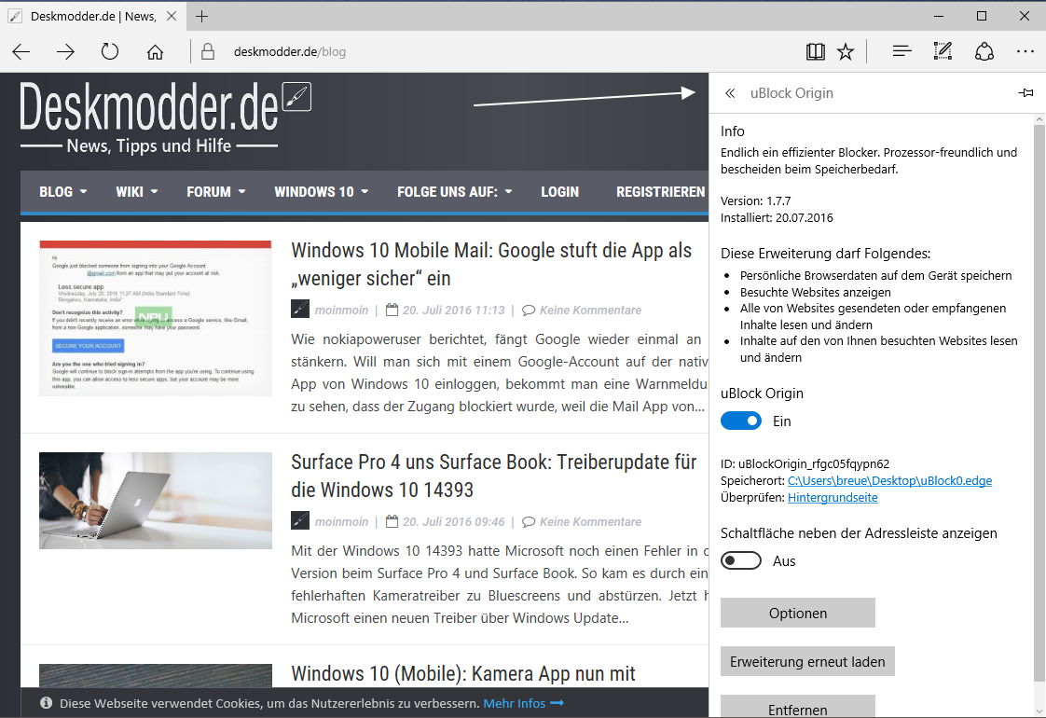Viewport: 1046px width, 718px height.
Task: Click the 'Info' heading in the uBlock pane
Action: [733, 131]
